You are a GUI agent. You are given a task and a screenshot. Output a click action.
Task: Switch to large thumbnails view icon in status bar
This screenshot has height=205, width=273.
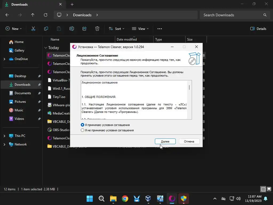click(269, 189)
